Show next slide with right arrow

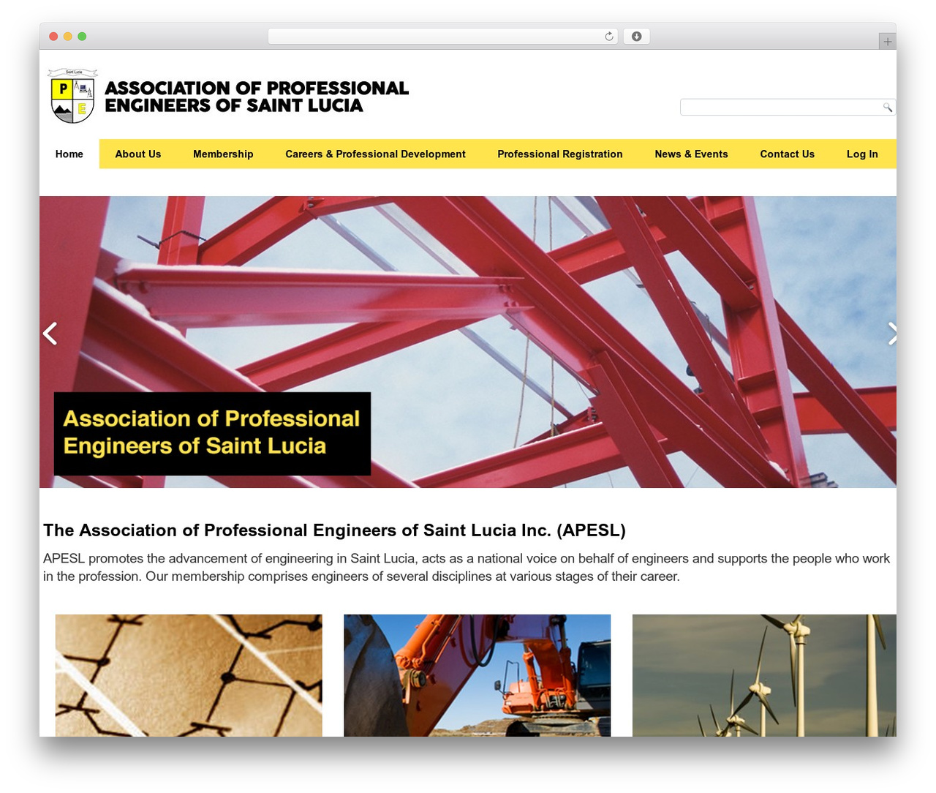pyautogui.click(x=891, y=334)
